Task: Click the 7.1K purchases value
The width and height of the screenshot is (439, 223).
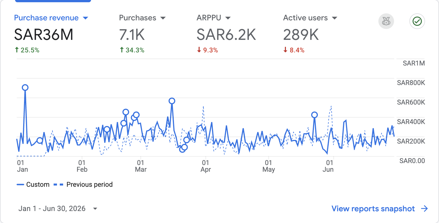Action: click(132, 35)
